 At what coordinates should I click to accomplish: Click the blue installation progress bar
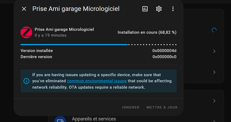click(74, 44)
